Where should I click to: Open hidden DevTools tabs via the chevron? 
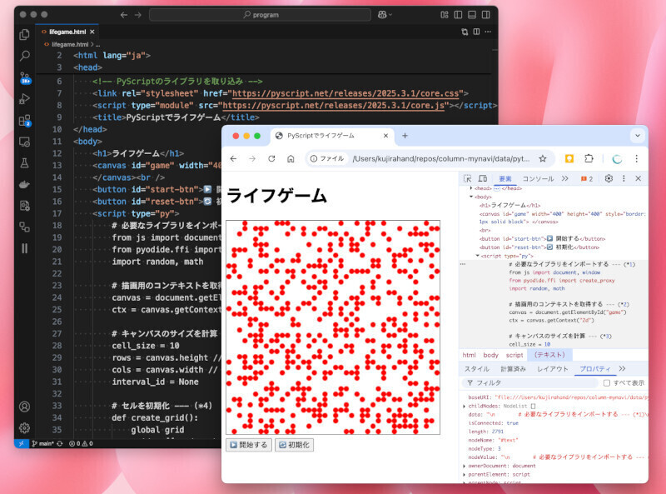pyautogui.click(x=564, y=178)
